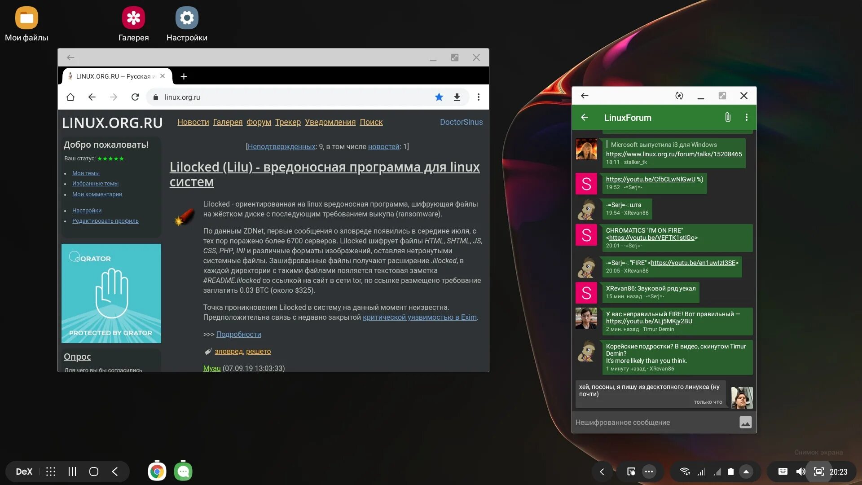Go to Форум in site navigation
The width and height of the screenshot is (862, 485).
259,122
